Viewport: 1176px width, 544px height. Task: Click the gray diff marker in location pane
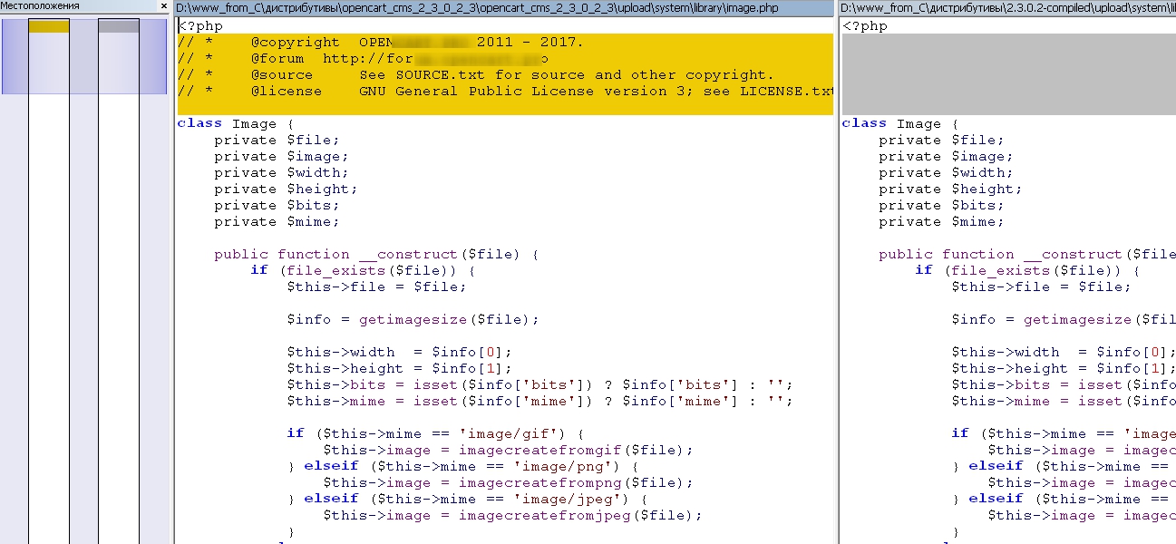[119, 26]
